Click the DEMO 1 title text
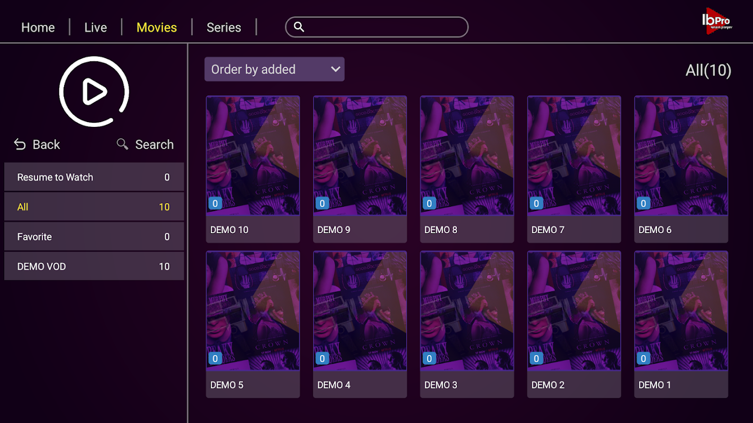The width and height of the screenshot is (753, 423). (655, 385)
